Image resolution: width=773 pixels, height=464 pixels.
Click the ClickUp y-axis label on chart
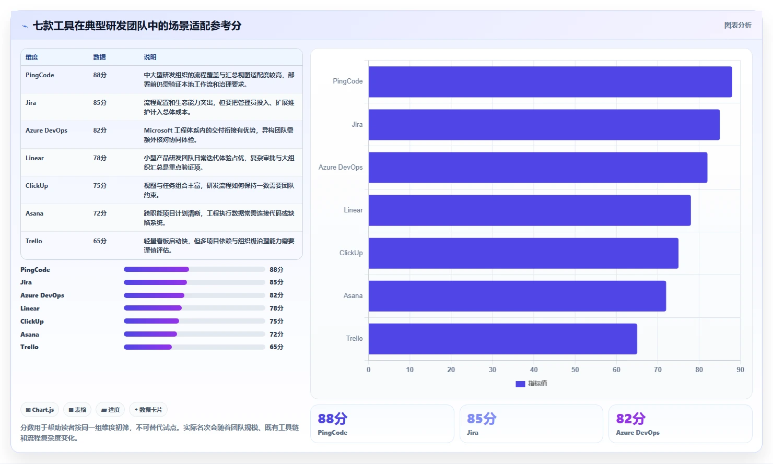[x=351, y=253]
